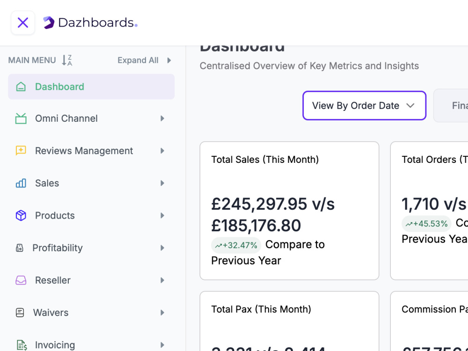The height and width of the screenshot is (351, 468).
Task: Click the Waivers document icon
Action: [x=20, y=313]
